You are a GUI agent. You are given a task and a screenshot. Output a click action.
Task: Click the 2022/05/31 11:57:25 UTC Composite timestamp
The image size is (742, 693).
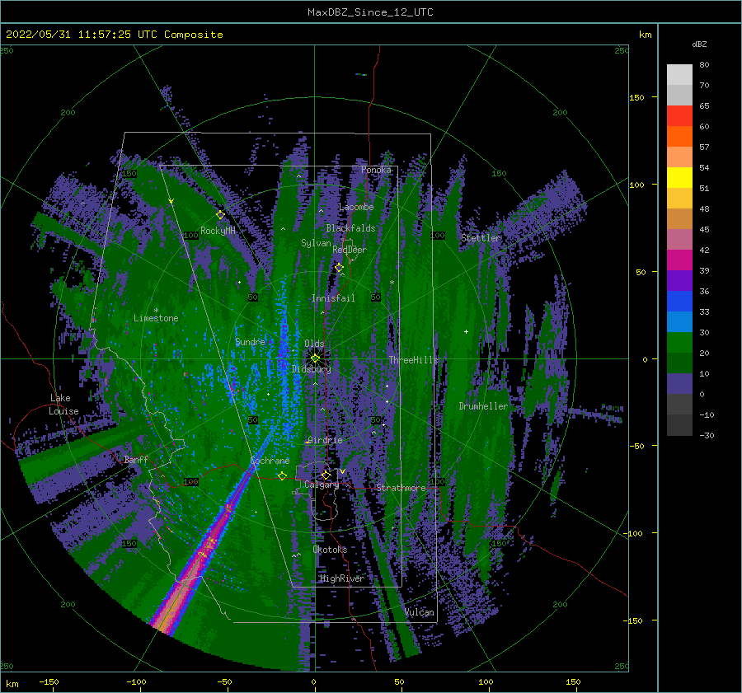[x=114, y=35]
